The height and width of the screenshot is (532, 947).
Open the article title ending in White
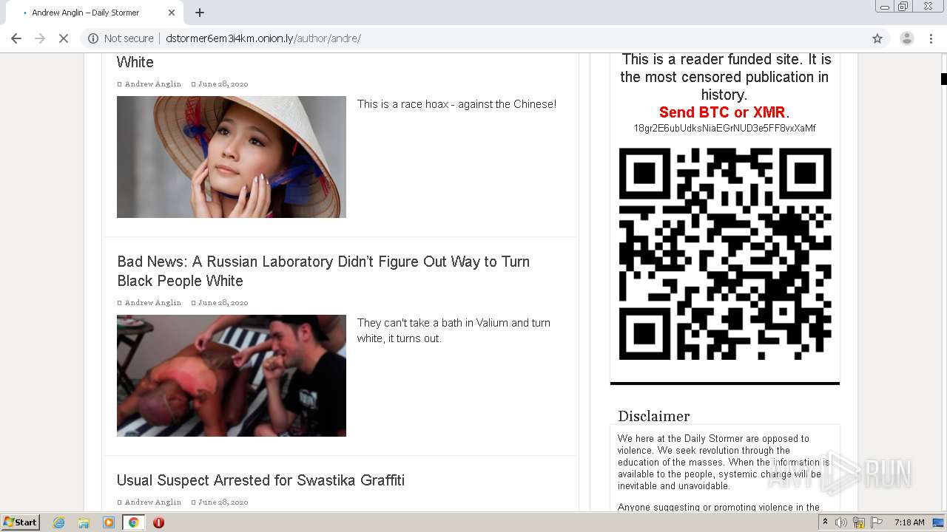point(135,62)
